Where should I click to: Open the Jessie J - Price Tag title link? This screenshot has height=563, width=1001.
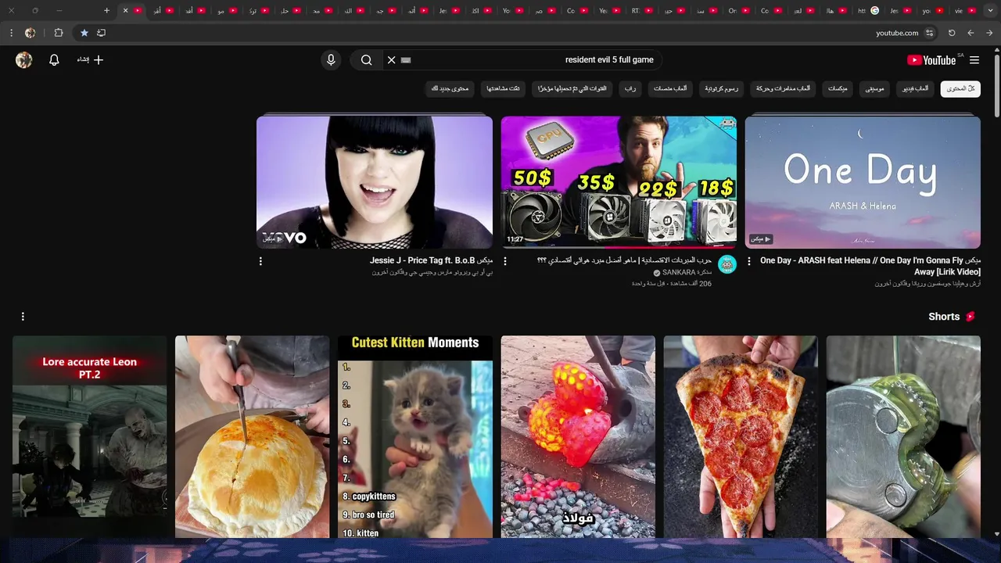coord(431,260)
